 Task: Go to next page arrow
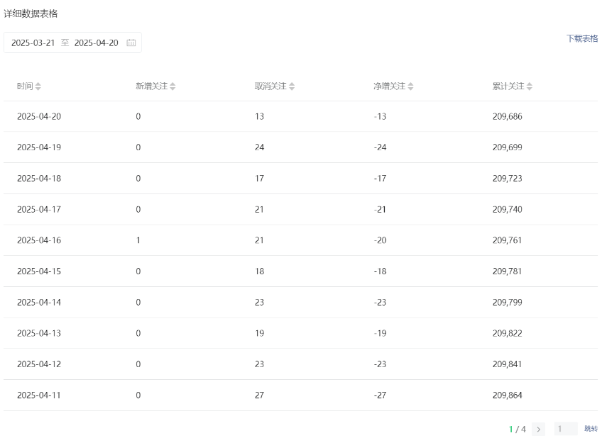pos(538,429)
